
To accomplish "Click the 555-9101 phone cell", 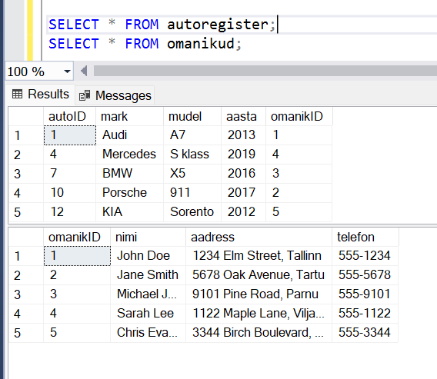I will pyautogui.click(x=365, y=294).
